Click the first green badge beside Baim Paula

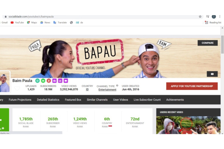click(x=37, y=80)
